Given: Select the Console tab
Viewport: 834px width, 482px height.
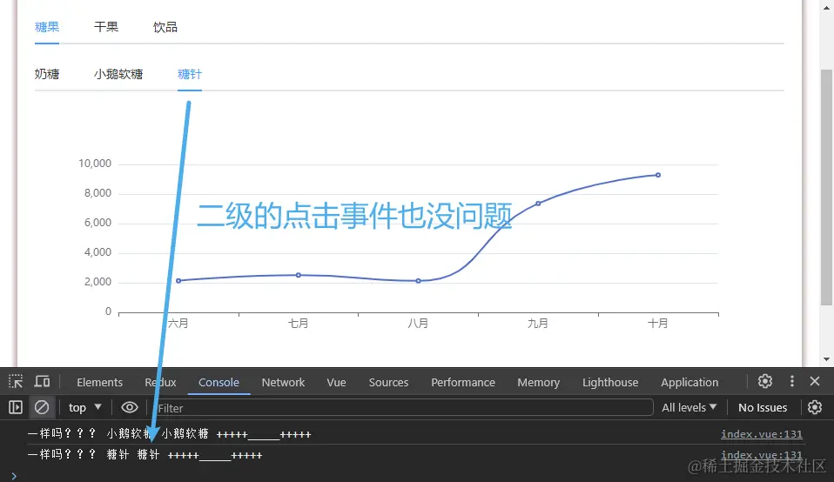Looking at the screenshot, I should point(219,382).
